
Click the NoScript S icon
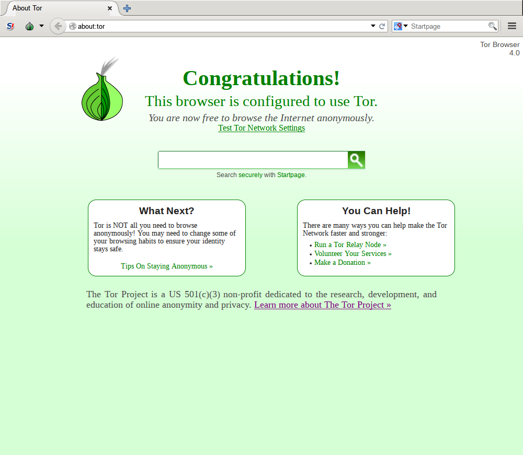click(x=10, y=26)
